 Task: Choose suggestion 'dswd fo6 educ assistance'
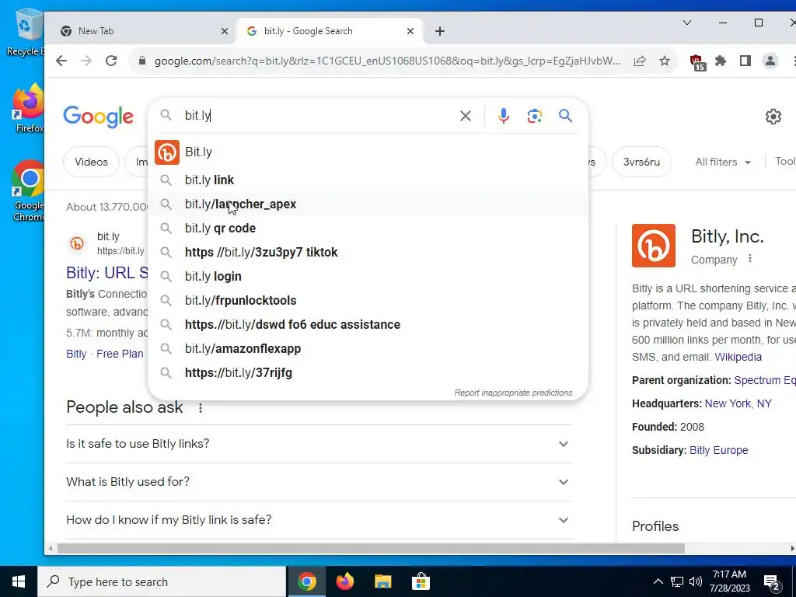tap(368, 324)
